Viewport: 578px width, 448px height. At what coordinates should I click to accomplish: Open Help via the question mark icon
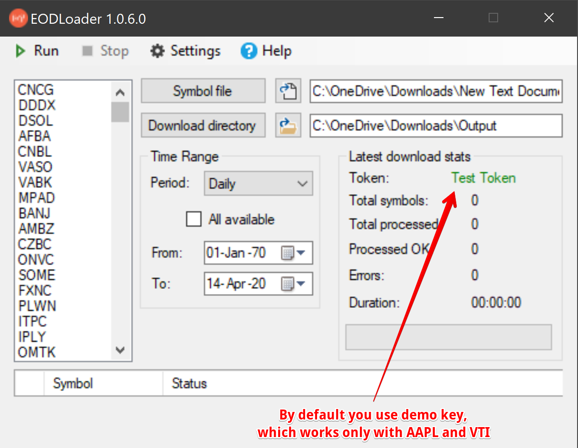(x=249, y=51)
